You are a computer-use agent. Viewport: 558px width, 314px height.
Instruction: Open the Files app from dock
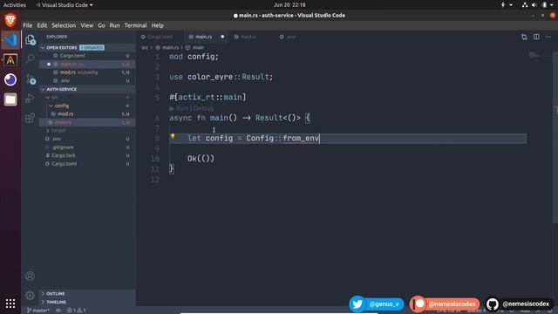point(10,99)
